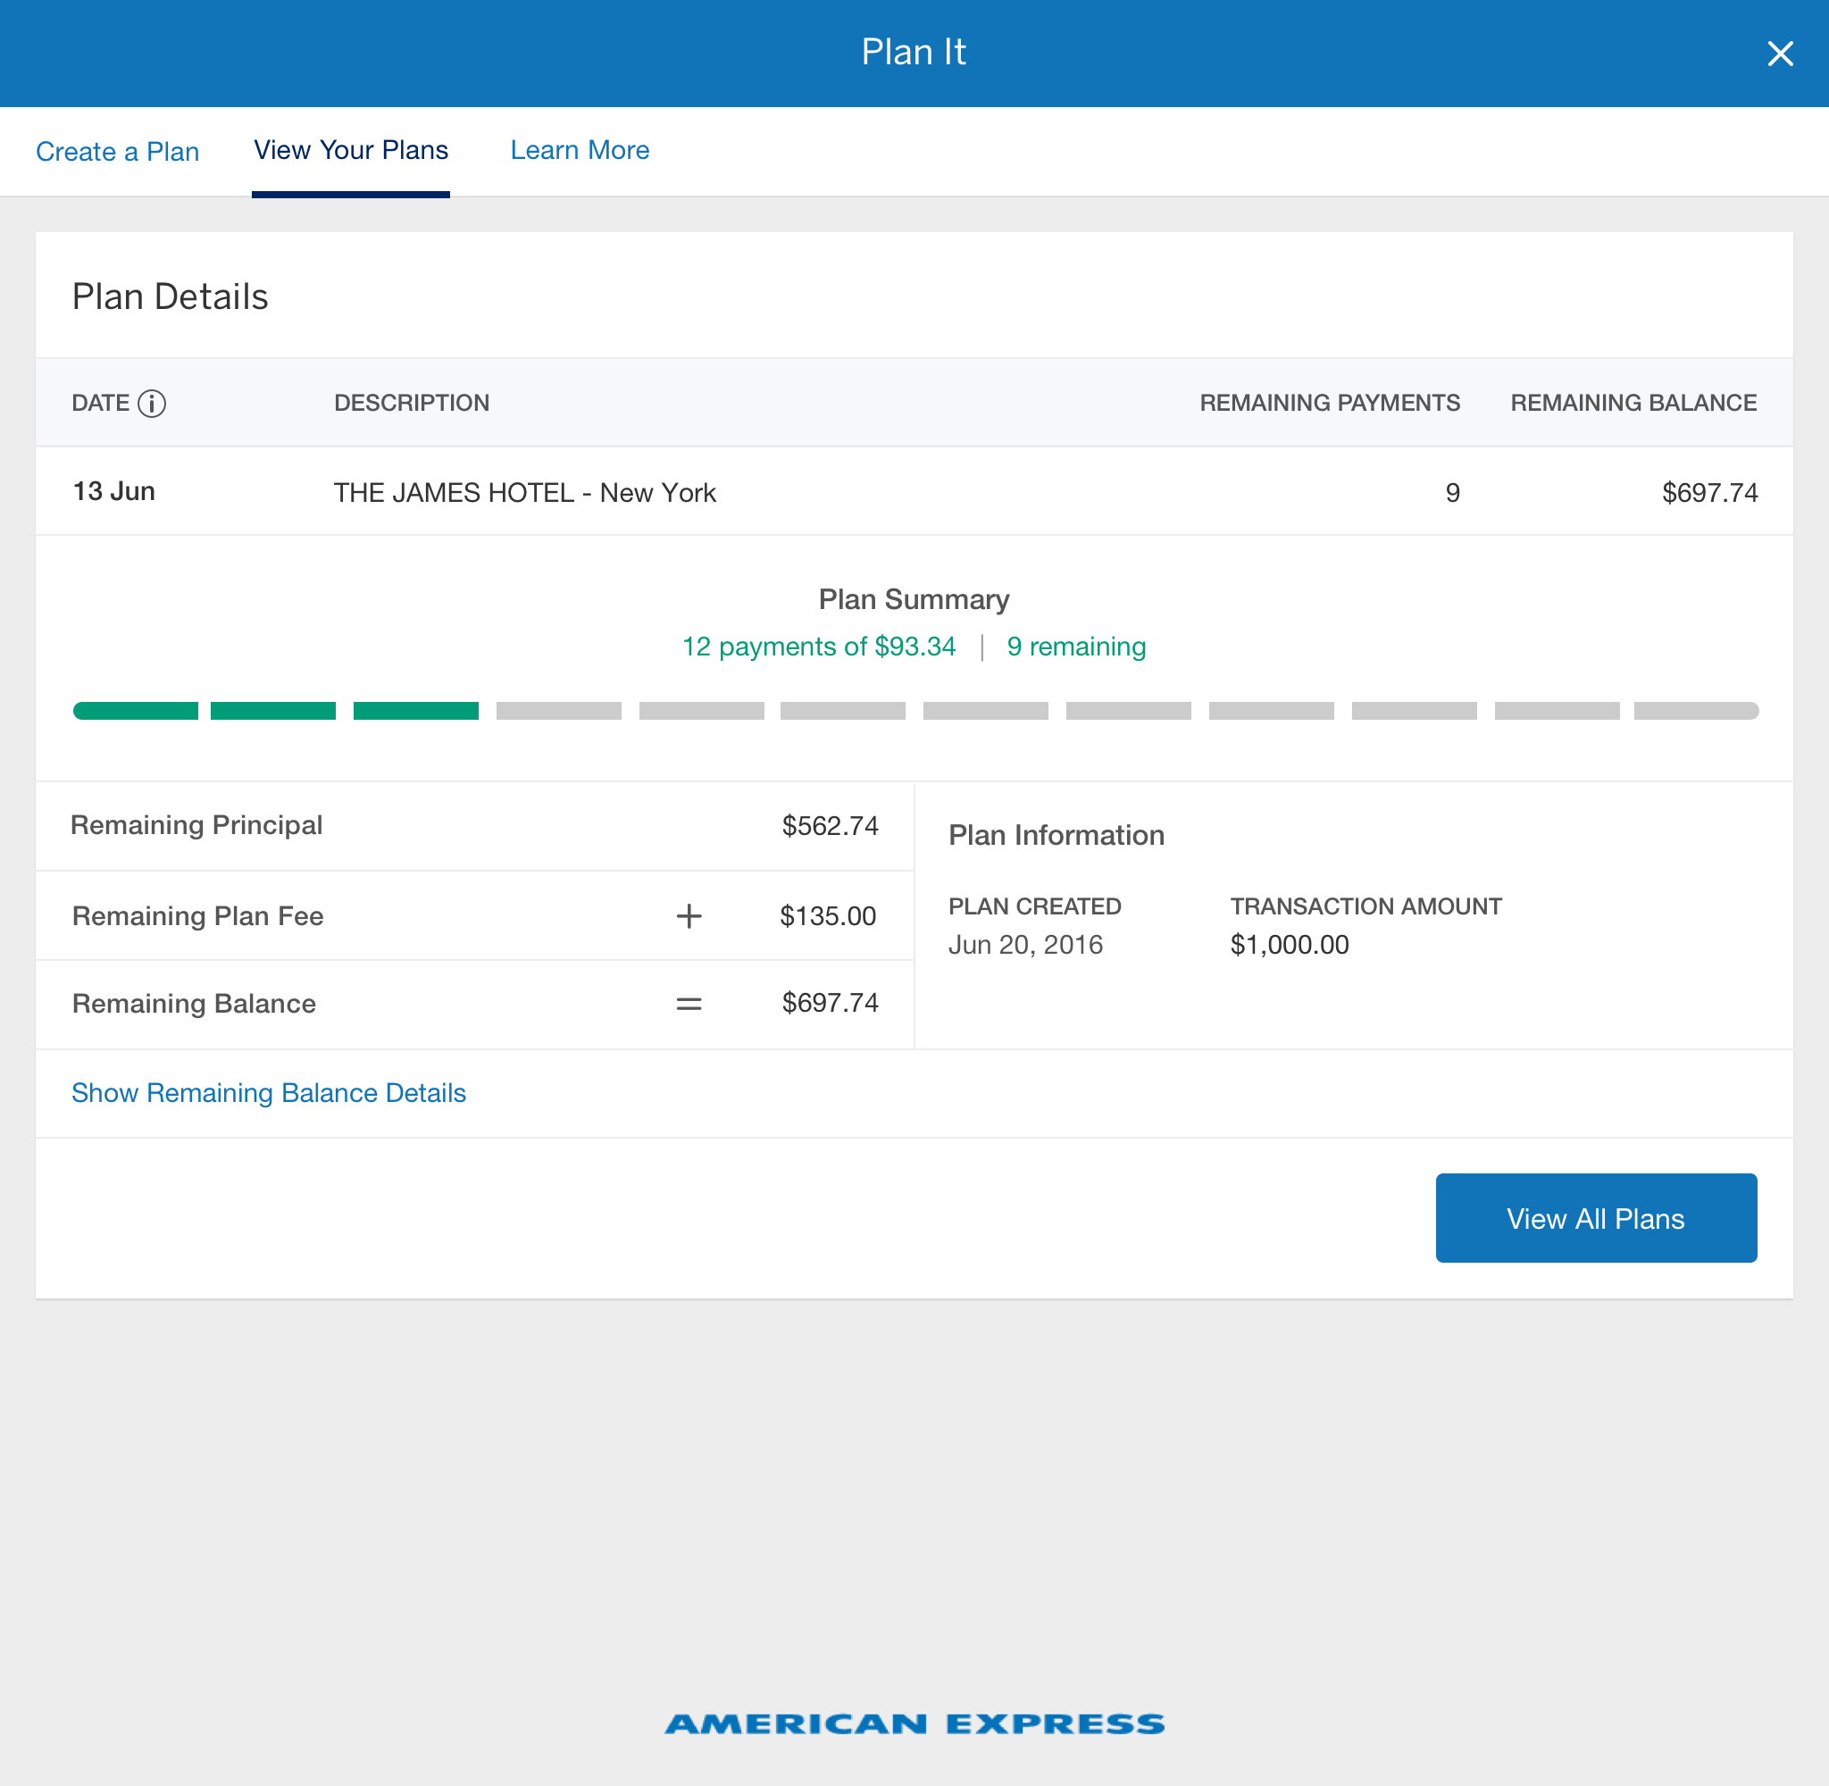Click the first green progress segment
The width and height of the screenshot is (1829, 1786).
[135, 710]
